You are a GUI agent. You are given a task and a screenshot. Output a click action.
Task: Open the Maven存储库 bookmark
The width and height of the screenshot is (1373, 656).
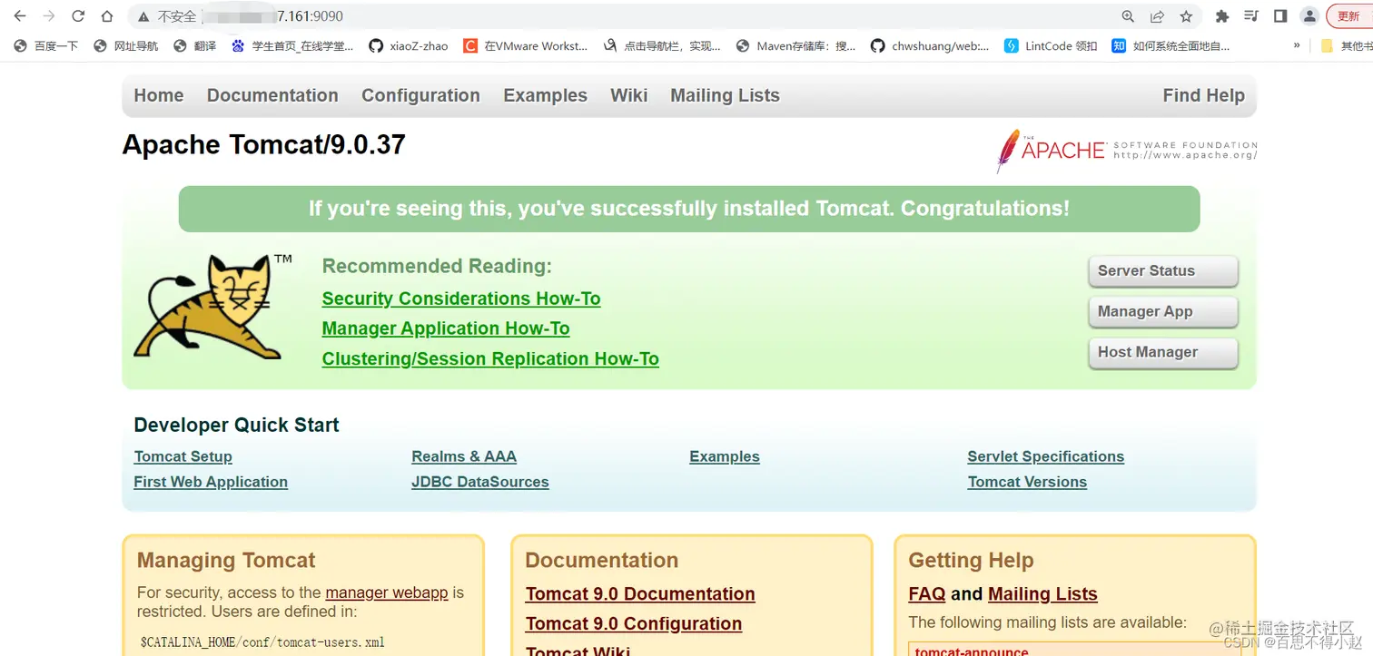[795, 45]
